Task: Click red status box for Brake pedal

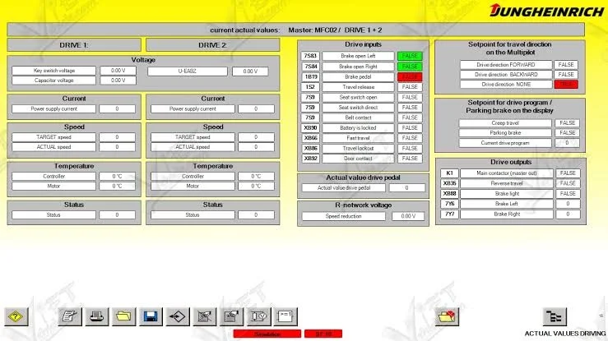Action: (x=410, y=76)
